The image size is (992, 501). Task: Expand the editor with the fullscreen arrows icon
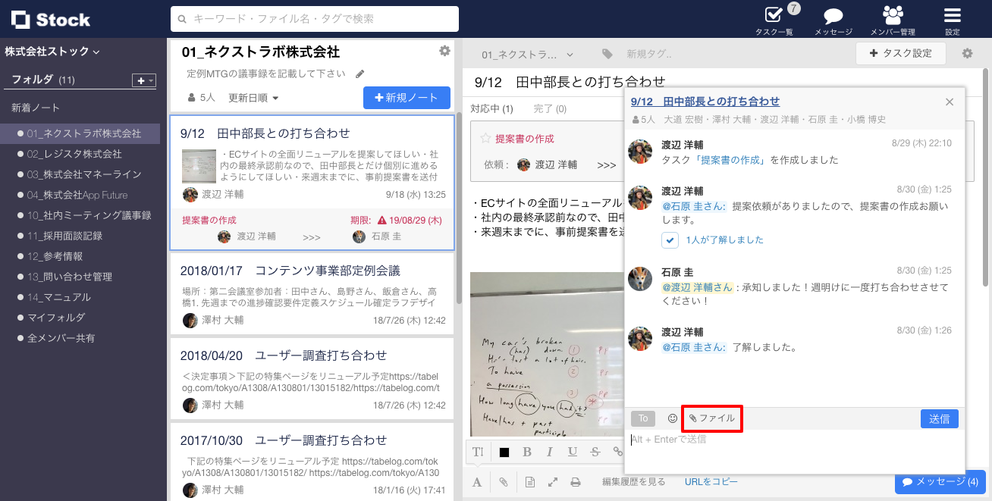coord(552,481)
